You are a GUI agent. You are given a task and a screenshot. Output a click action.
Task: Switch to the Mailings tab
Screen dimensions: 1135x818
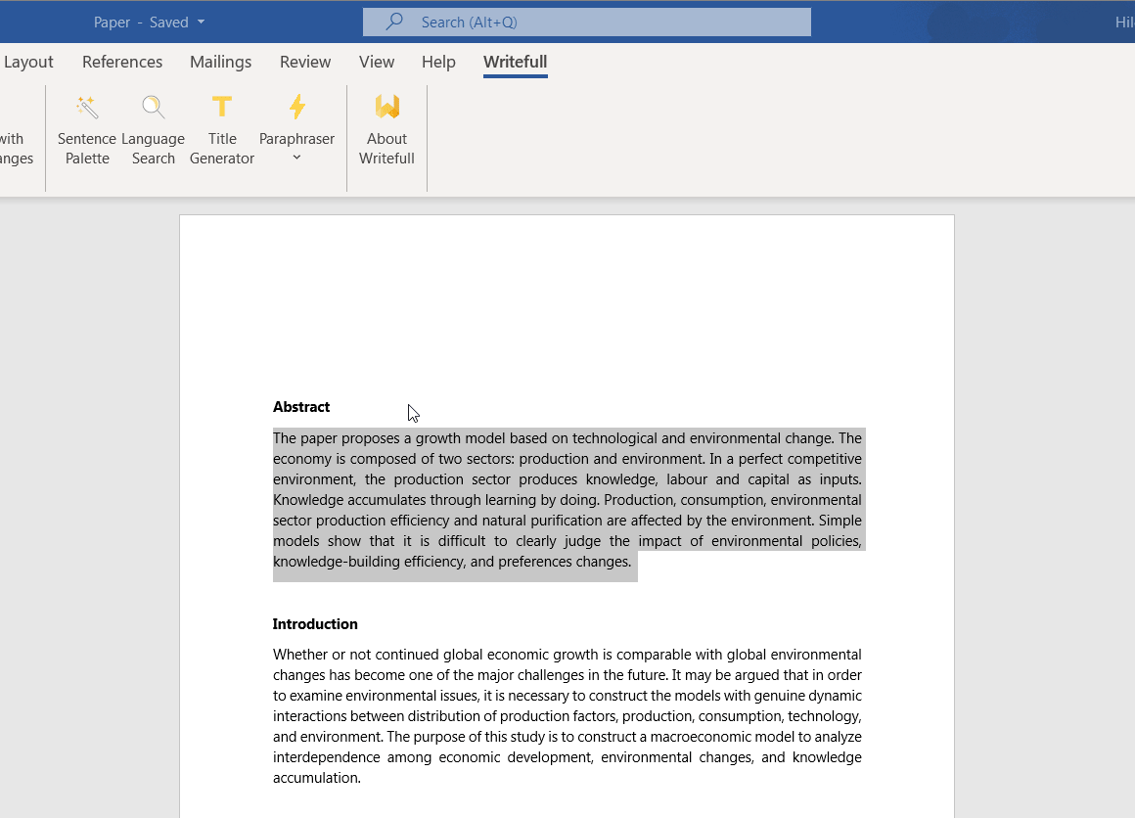(x=220, y=62)
